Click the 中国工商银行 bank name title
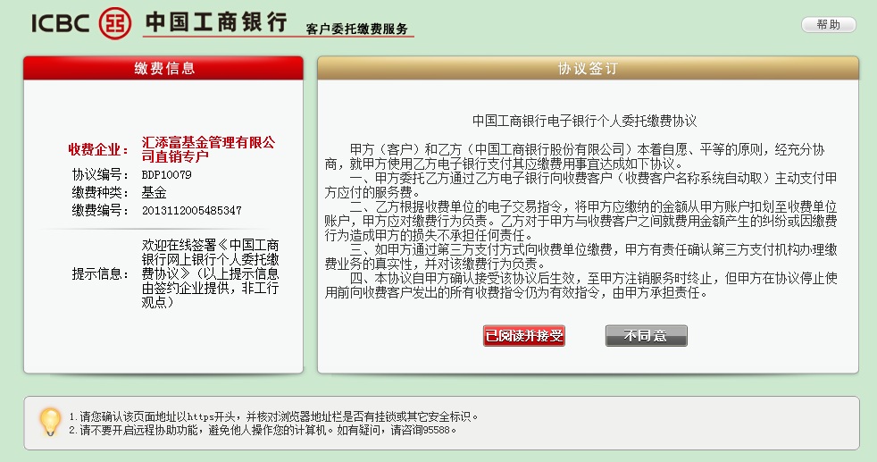Image resolution: width=877 pixels, height=462 pixels. 215,21
